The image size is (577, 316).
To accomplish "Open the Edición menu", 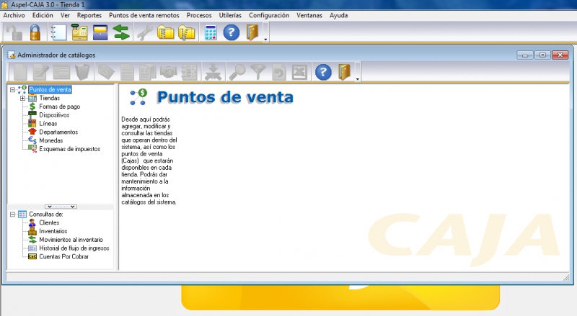I will [43, 15].
